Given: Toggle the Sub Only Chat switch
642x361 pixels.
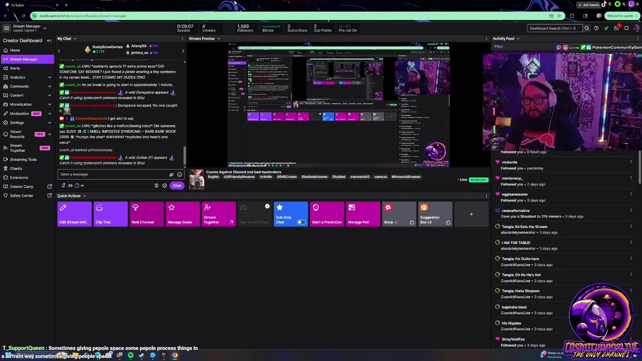Looking at the screenshot, I should 301,222.
